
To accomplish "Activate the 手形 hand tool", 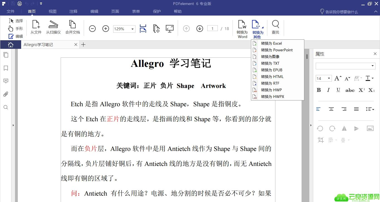I will 16,29.
